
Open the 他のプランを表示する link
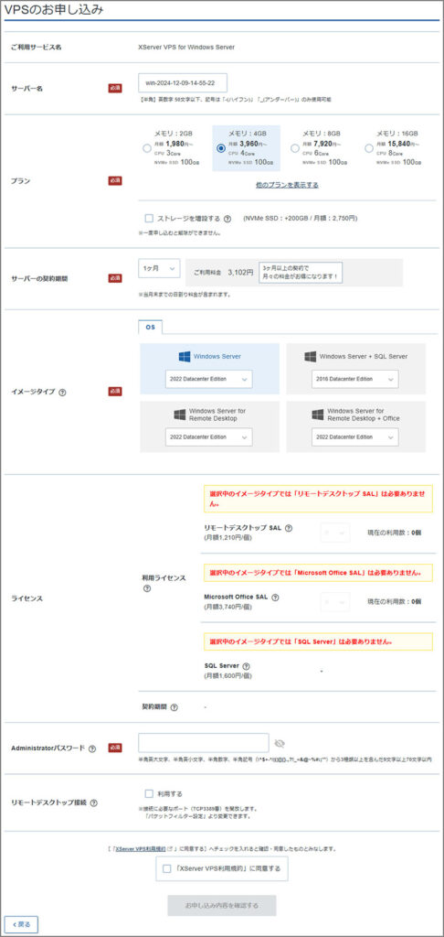pos(287,185)
